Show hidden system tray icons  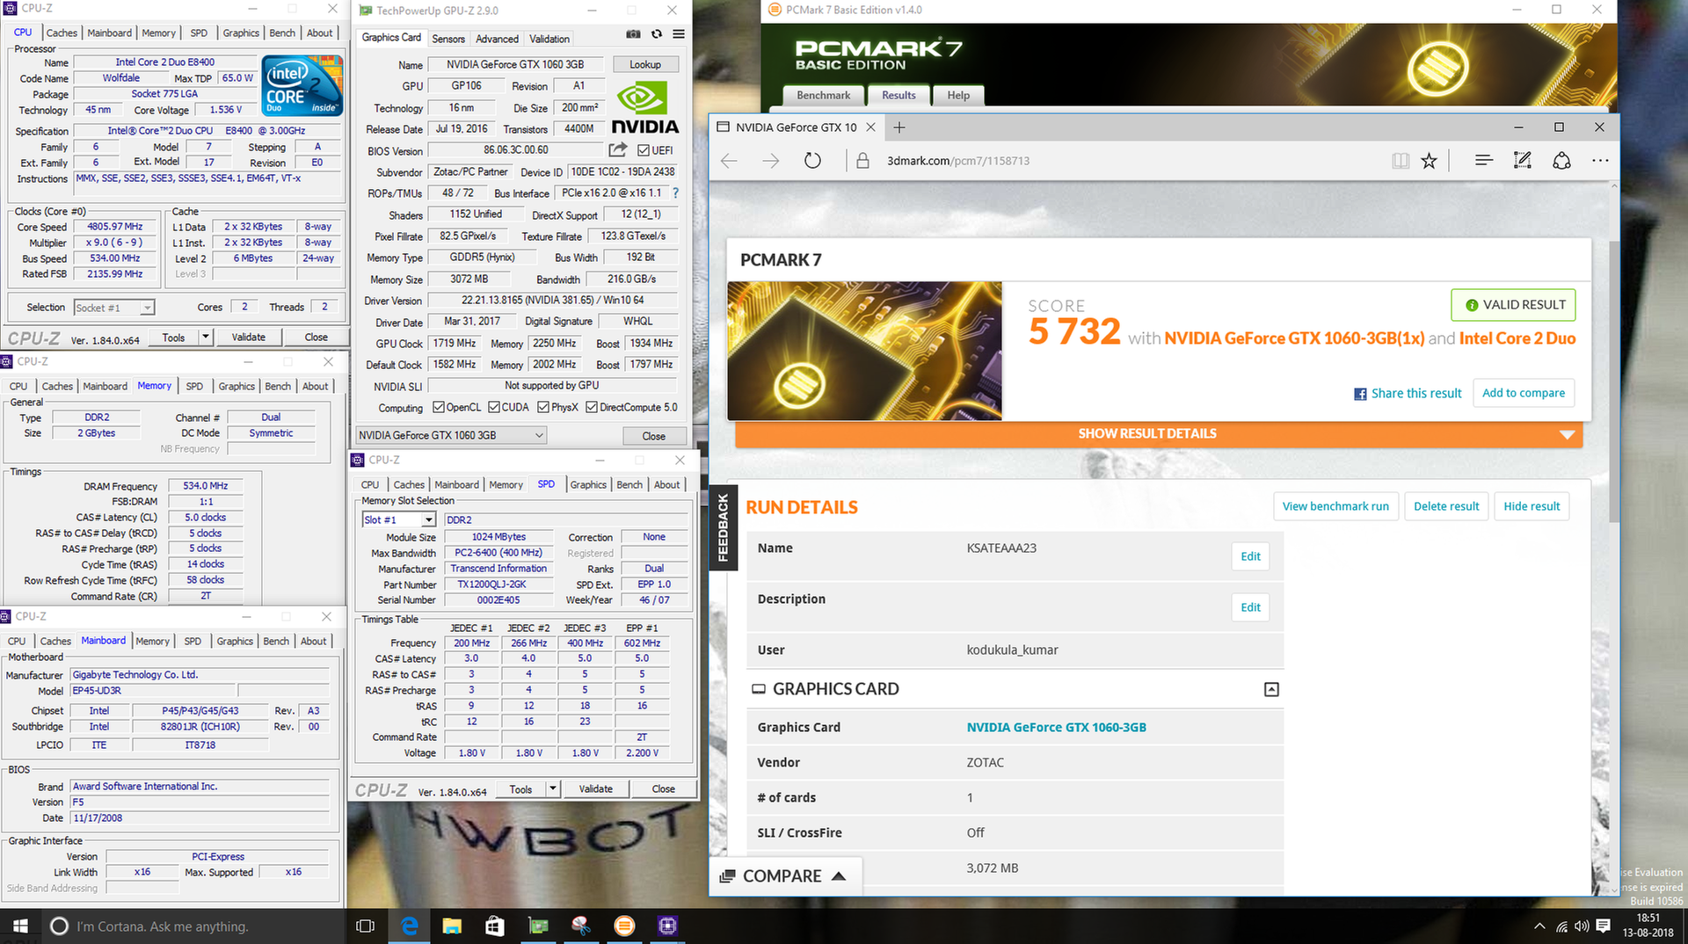(1539, 926)
